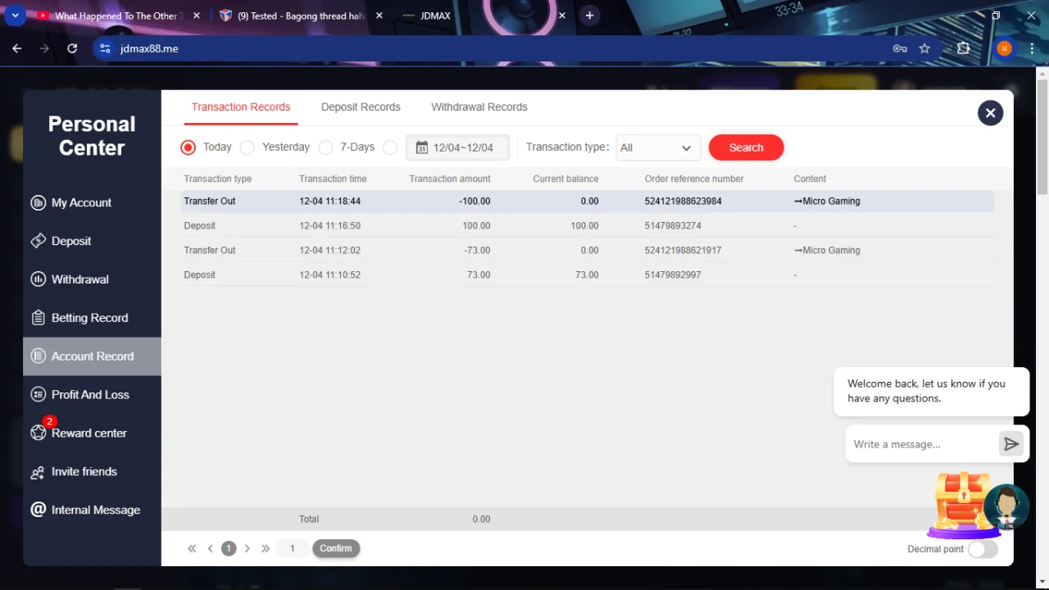Open the Chrome profile avatar
1049x590 pixels.
[1004, 48]
